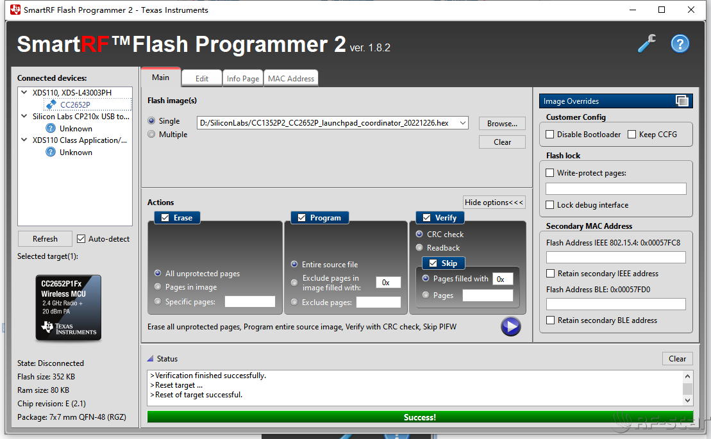Click the Unknown device under XDS110 Class Application
The height and width of the screenshot is (439, 711).
click(x=76, y=152)
